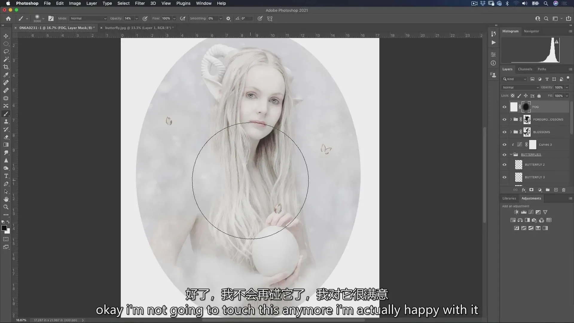The height and width of the screenshot is (323, 574).
Task: Open the Opacity slider dropdown in options bar
Action: tap(137, 19)
